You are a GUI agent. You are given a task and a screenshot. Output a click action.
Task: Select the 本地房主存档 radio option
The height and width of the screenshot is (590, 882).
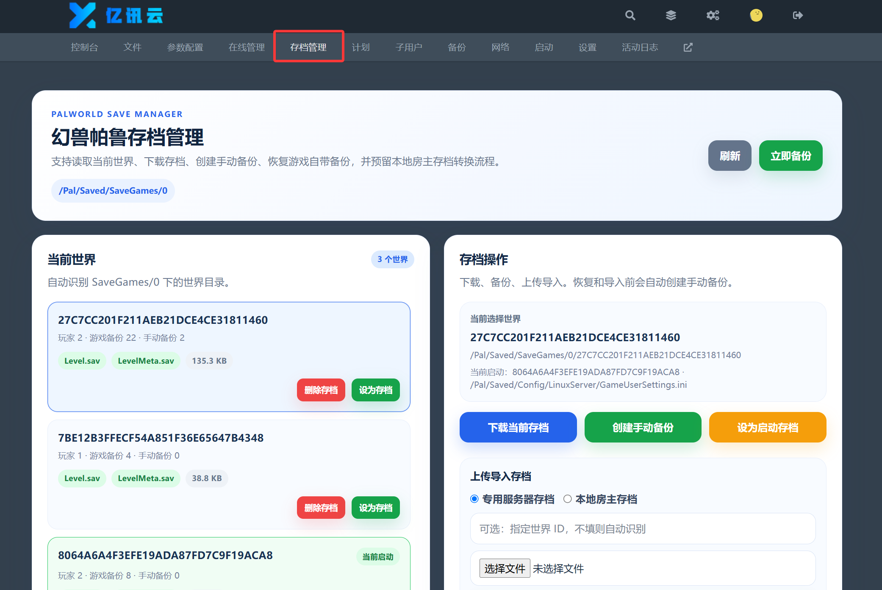click(x=568, y=499)
